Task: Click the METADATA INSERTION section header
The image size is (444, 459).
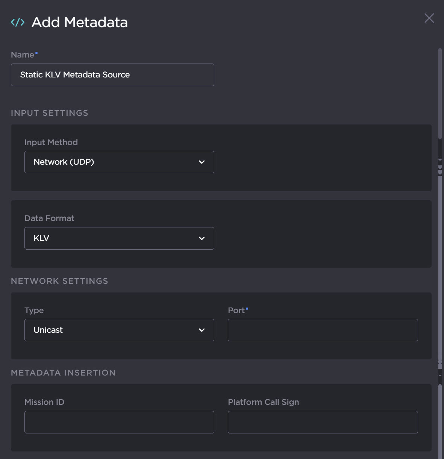Action: coord(64,373)
